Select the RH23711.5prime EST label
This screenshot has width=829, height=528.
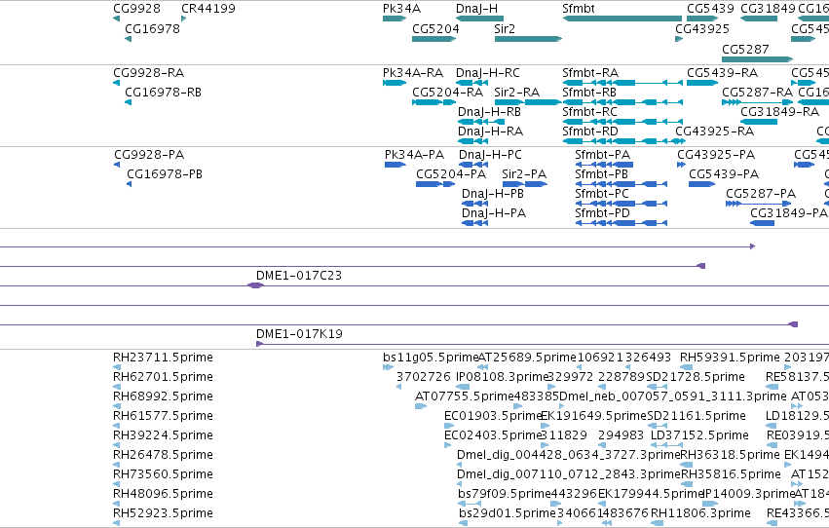163,358
